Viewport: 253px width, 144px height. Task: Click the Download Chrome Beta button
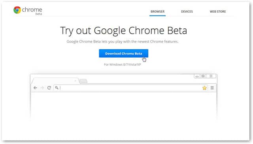tap(124, 54)
